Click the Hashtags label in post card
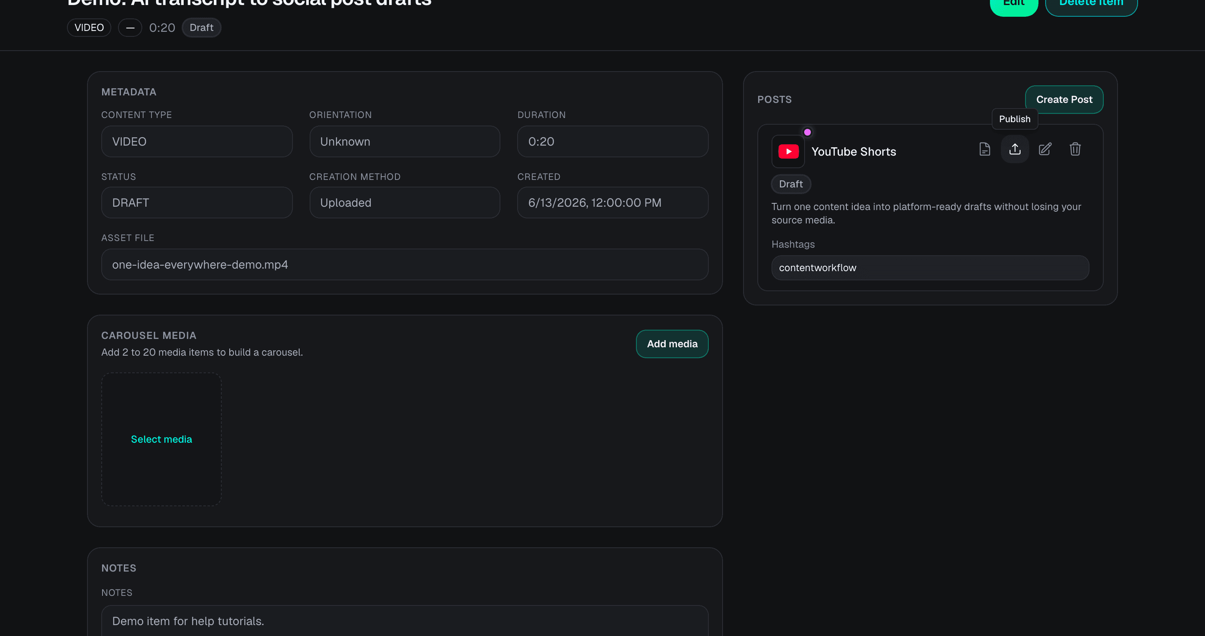 tap(793, 244)
